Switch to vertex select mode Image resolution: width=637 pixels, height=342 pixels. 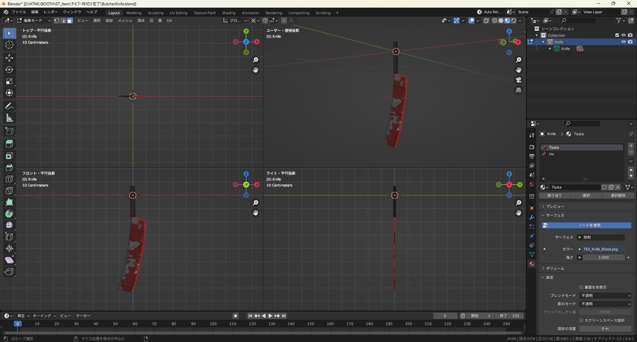57,21
